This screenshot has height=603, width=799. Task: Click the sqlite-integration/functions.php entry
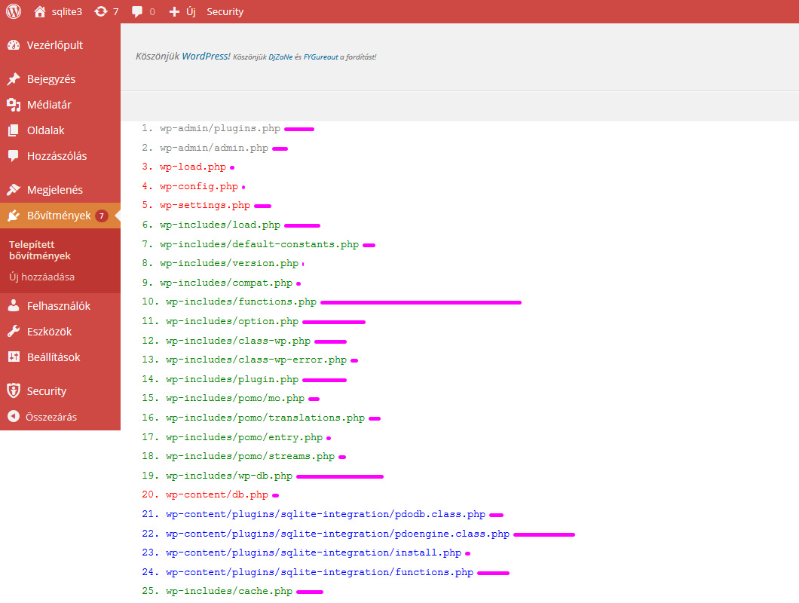pyautogui.click(x=320, y=572)
